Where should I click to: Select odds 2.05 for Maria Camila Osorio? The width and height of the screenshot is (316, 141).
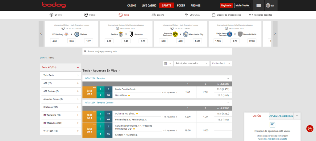point(187,92)
